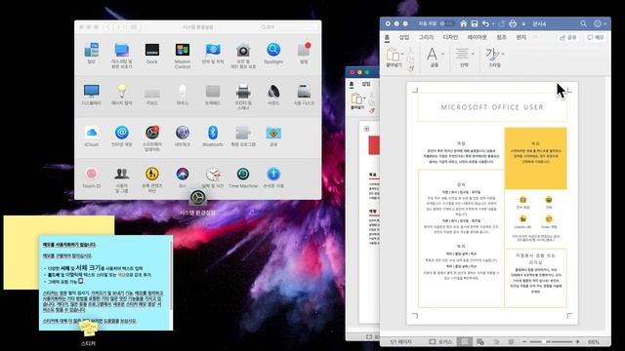
Task: Click Home icon in Word title bar
Action: click(x=463, y=23)
